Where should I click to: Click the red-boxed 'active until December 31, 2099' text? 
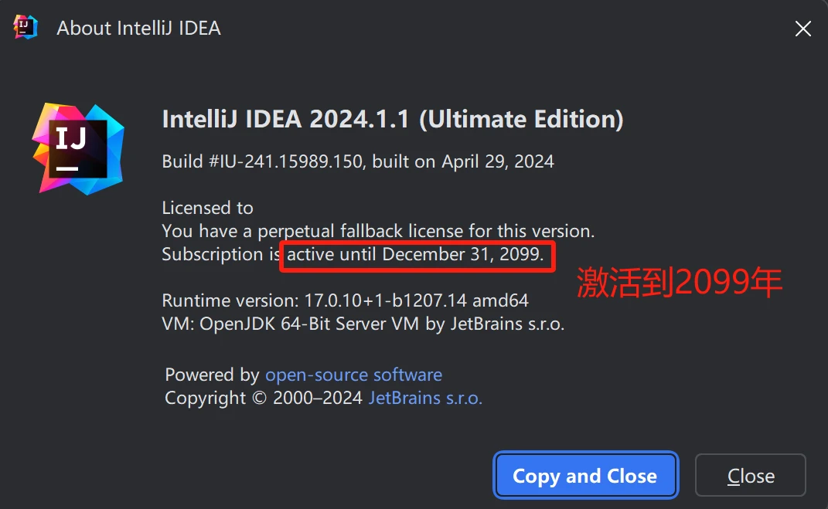[416, 255]
